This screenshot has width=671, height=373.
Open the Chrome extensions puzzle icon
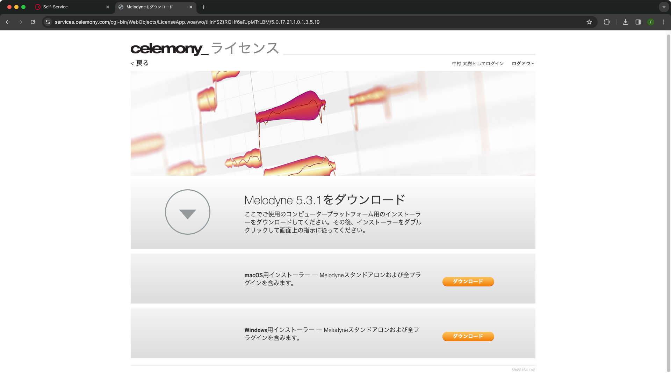click(607, 22)
